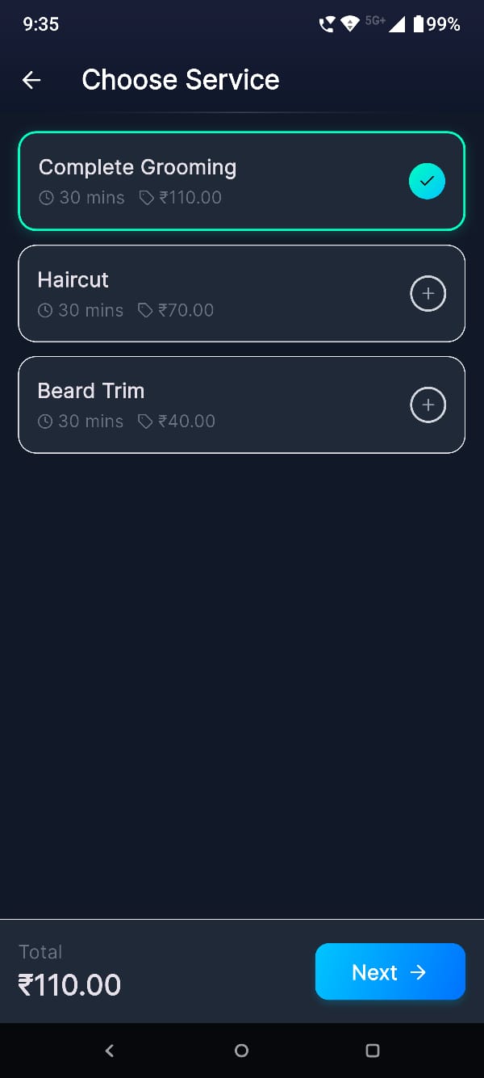
Task: Tap the clock icon on the Beard Trim card
Action: [x=46, y=421]
